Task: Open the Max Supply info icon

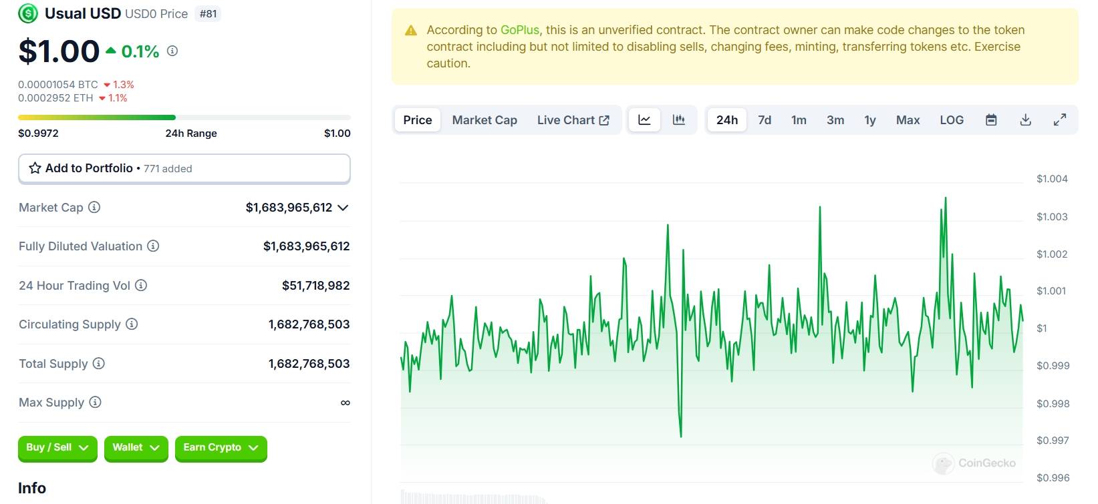Action: pyautogui.click(x=95, y=402)
